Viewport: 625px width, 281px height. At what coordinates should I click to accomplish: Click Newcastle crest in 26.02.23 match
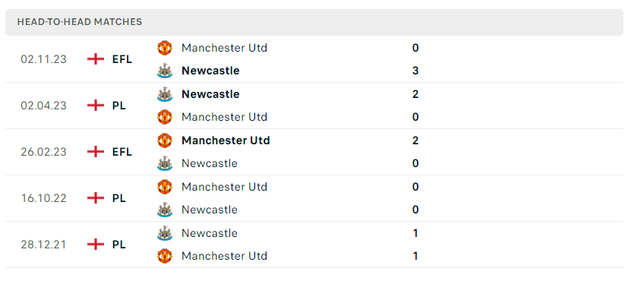(165, 163)
